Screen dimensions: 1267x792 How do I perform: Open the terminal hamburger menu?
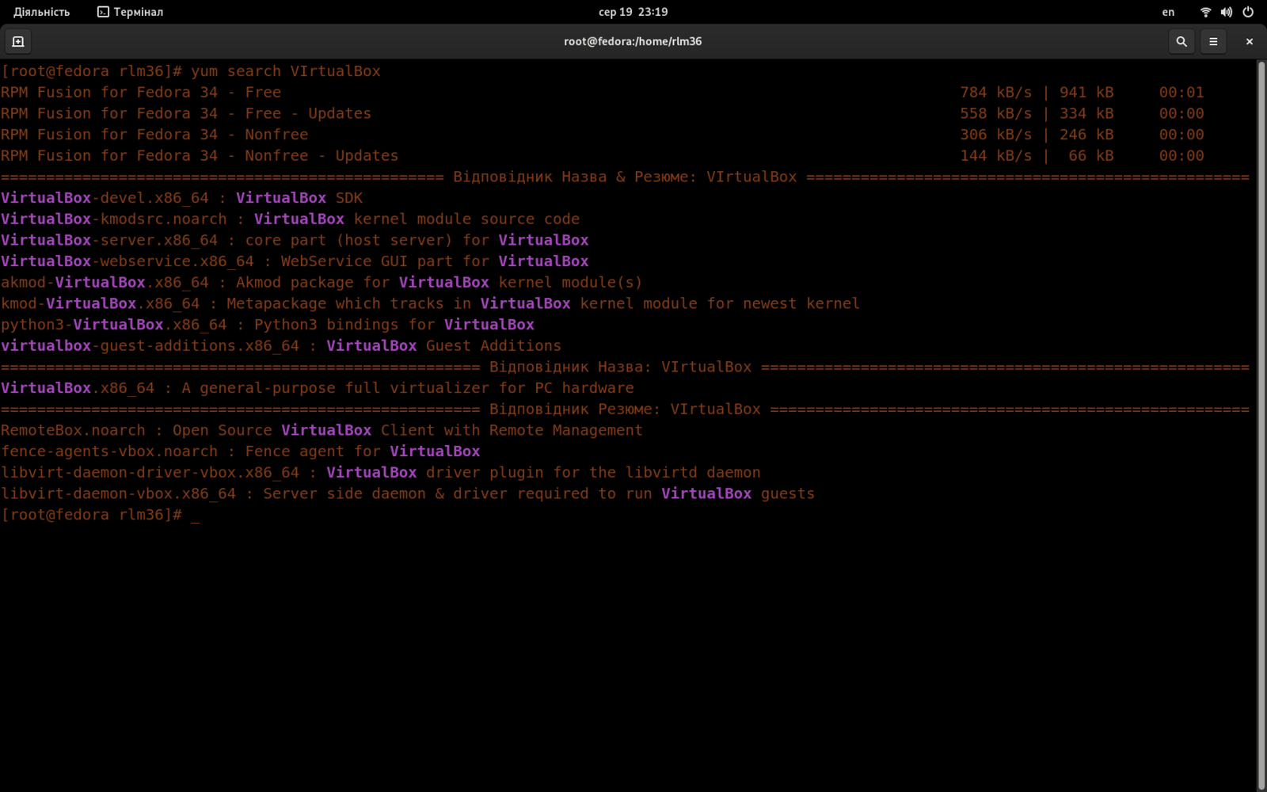[x=1213, y=41]
